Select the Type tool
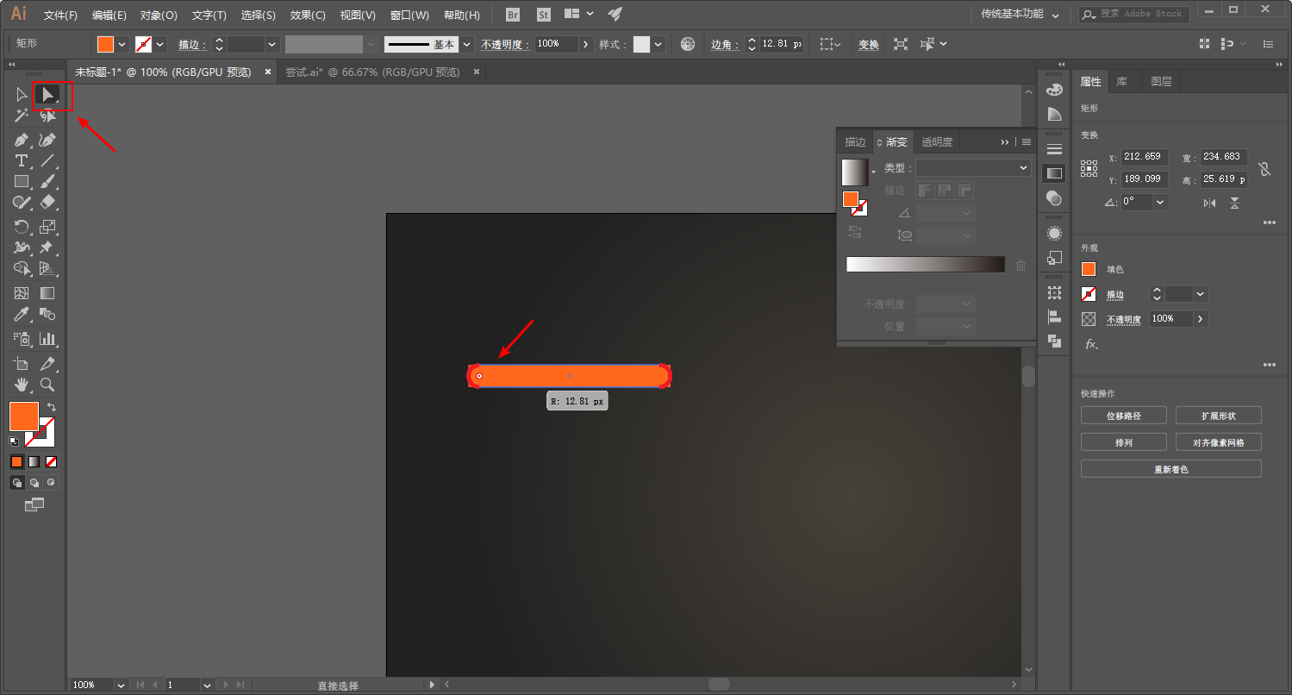This screenshot has width=1292, height=695. pos(22,160)
